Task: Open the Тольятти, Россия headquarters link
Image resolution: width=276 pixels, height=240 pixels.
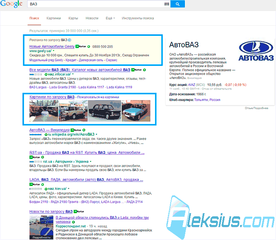Action: click(207, 100)
